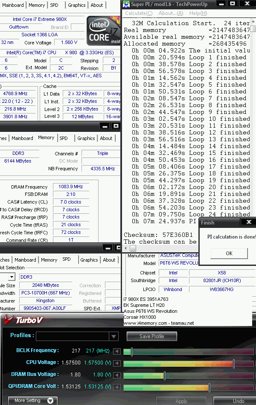Viewport: 256px width, 405px height.
Task: Open the Help(H) menu in Super PI
Action: pos(198,13)
